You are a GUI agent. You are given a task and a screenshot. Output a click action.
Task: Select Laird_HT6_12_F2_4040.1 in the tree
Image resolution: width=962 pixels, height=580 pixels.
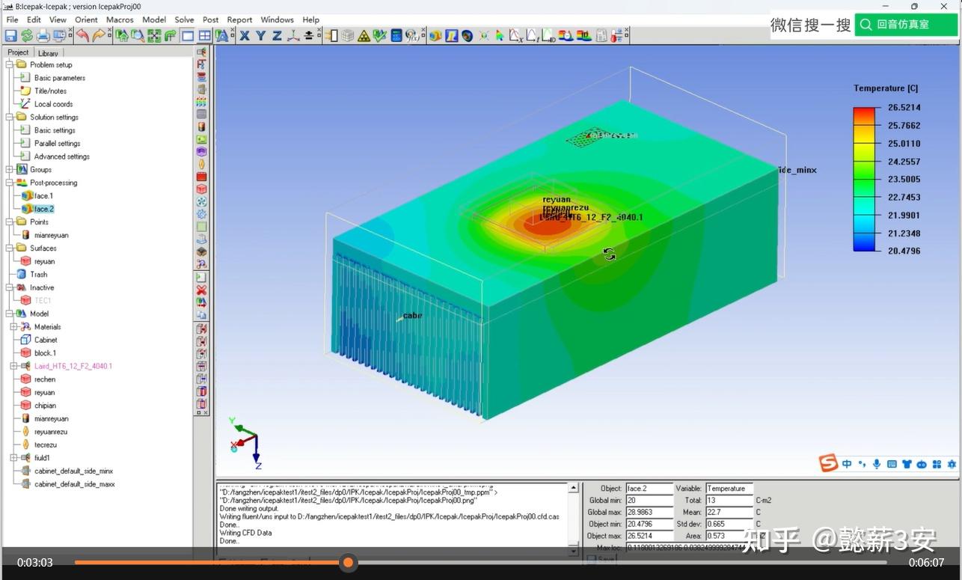coord(75,366)
